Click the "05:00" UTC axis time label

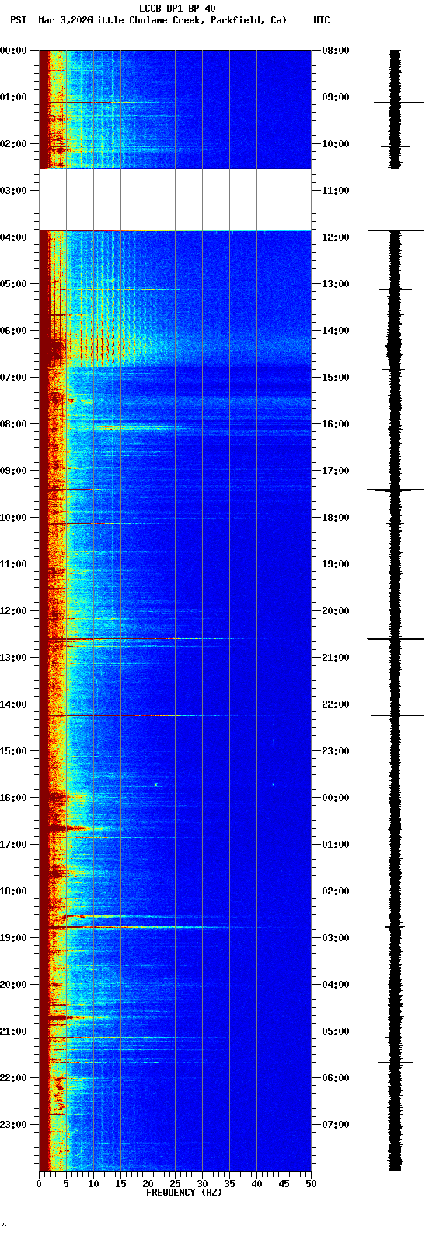click(x=336, y=1031)
